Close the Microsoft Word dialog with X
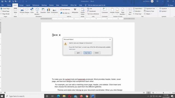Image resolution: width=175 pixels, height=98 pixels. point(110,39)
